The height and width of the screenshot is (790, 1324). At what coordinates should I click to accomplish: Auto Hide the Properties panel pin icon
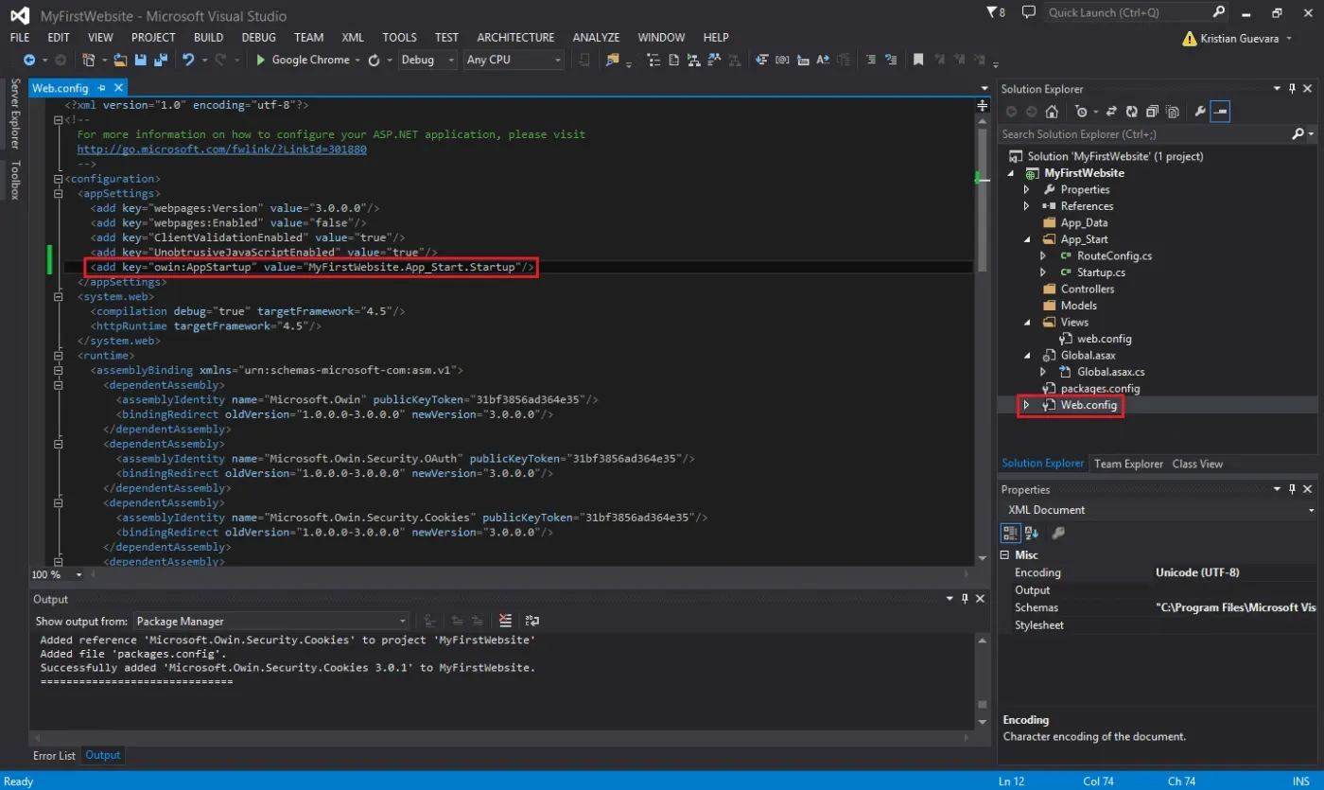tap(1292, 489)
